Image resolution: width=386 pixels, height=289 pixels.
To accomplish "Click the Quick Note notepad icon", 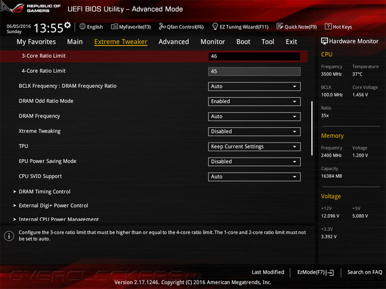I will point(280,26).
